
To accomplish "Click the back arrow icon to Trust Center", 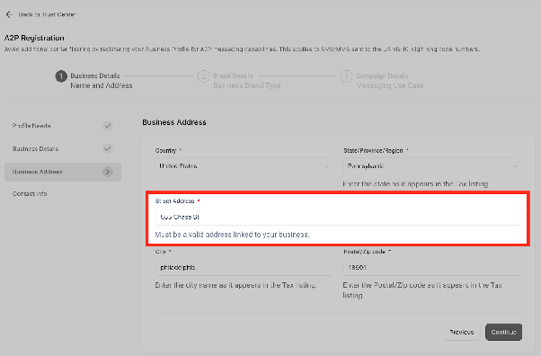I will click(9, 14).
